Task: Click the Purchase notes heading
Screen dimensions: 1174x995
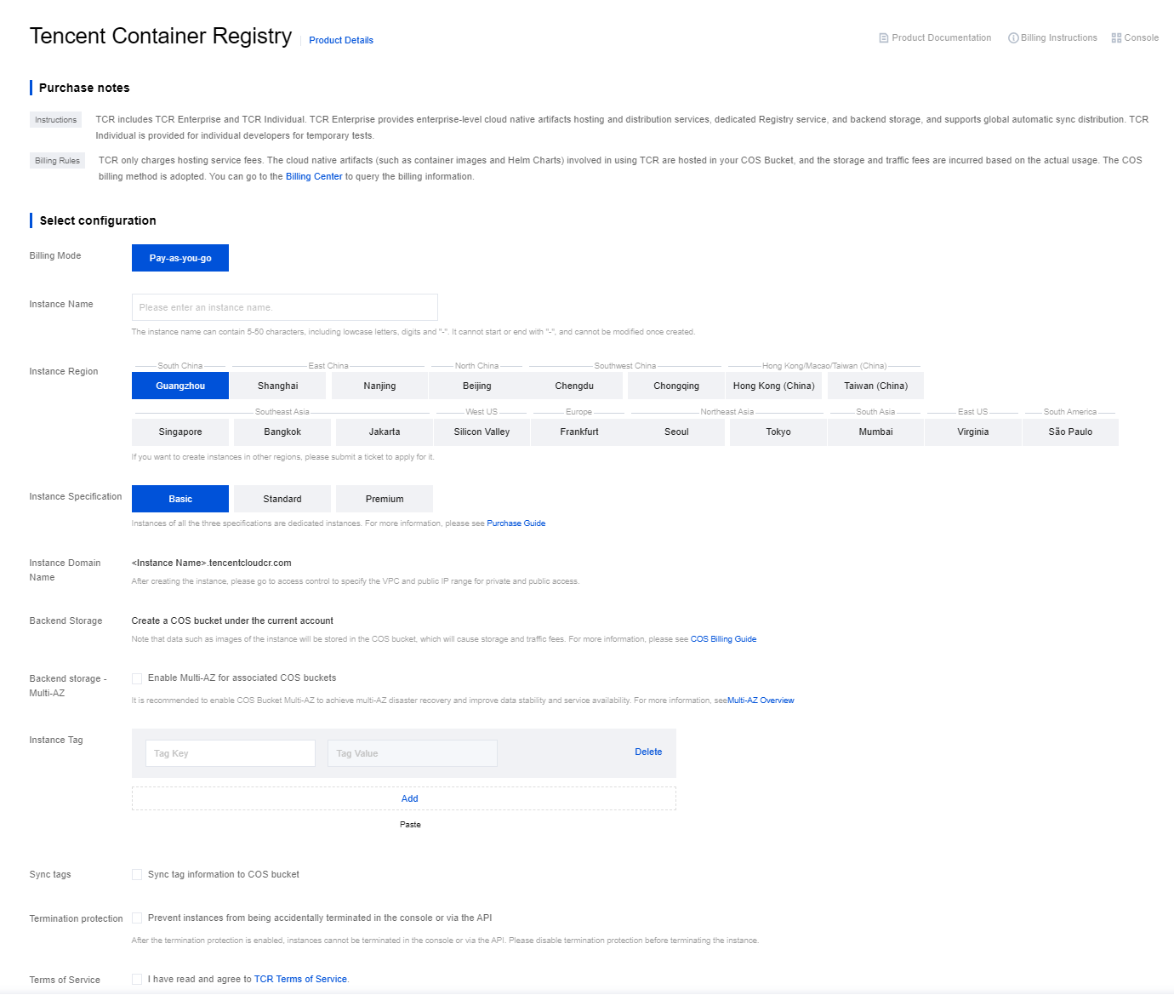Action: (84, 88)
